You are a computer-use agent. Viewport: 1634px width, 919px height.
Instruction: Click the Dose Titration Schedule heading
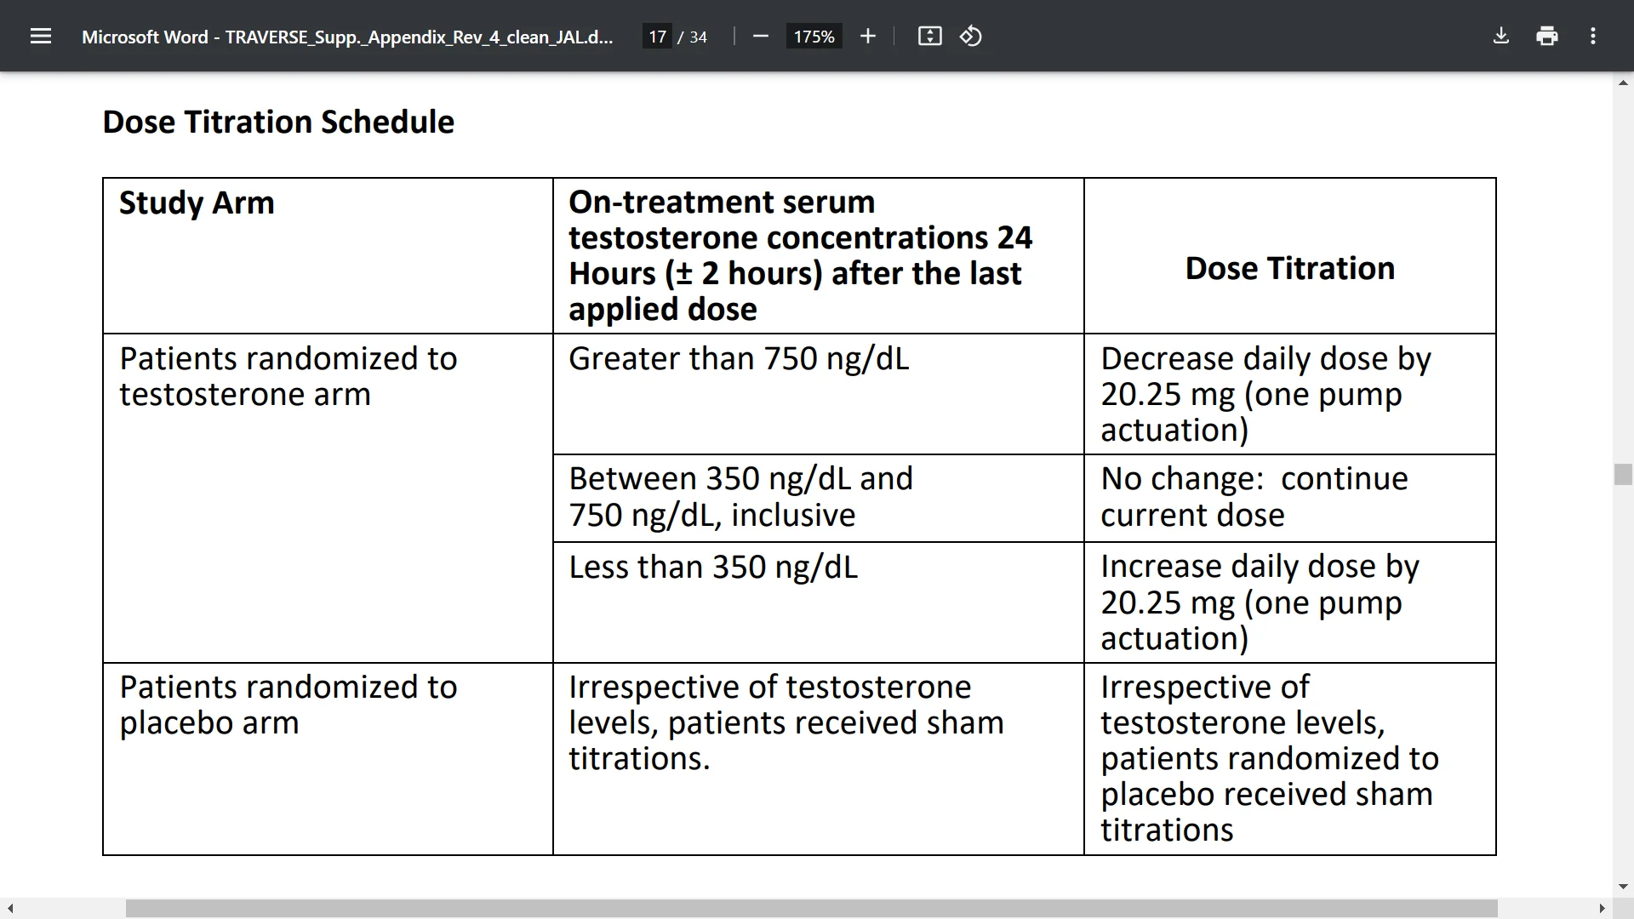tap(278, 122)
